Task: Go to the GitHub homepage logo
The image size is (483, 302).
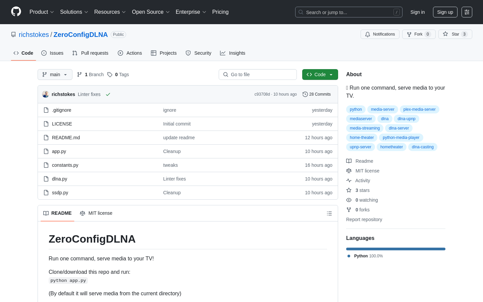Action: (16, 12)
